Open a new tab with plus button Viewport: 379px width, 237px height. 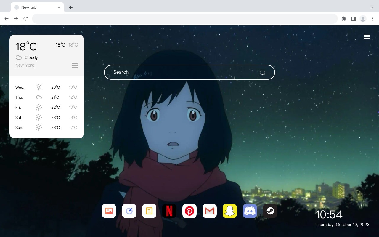[x=70, y=7]
